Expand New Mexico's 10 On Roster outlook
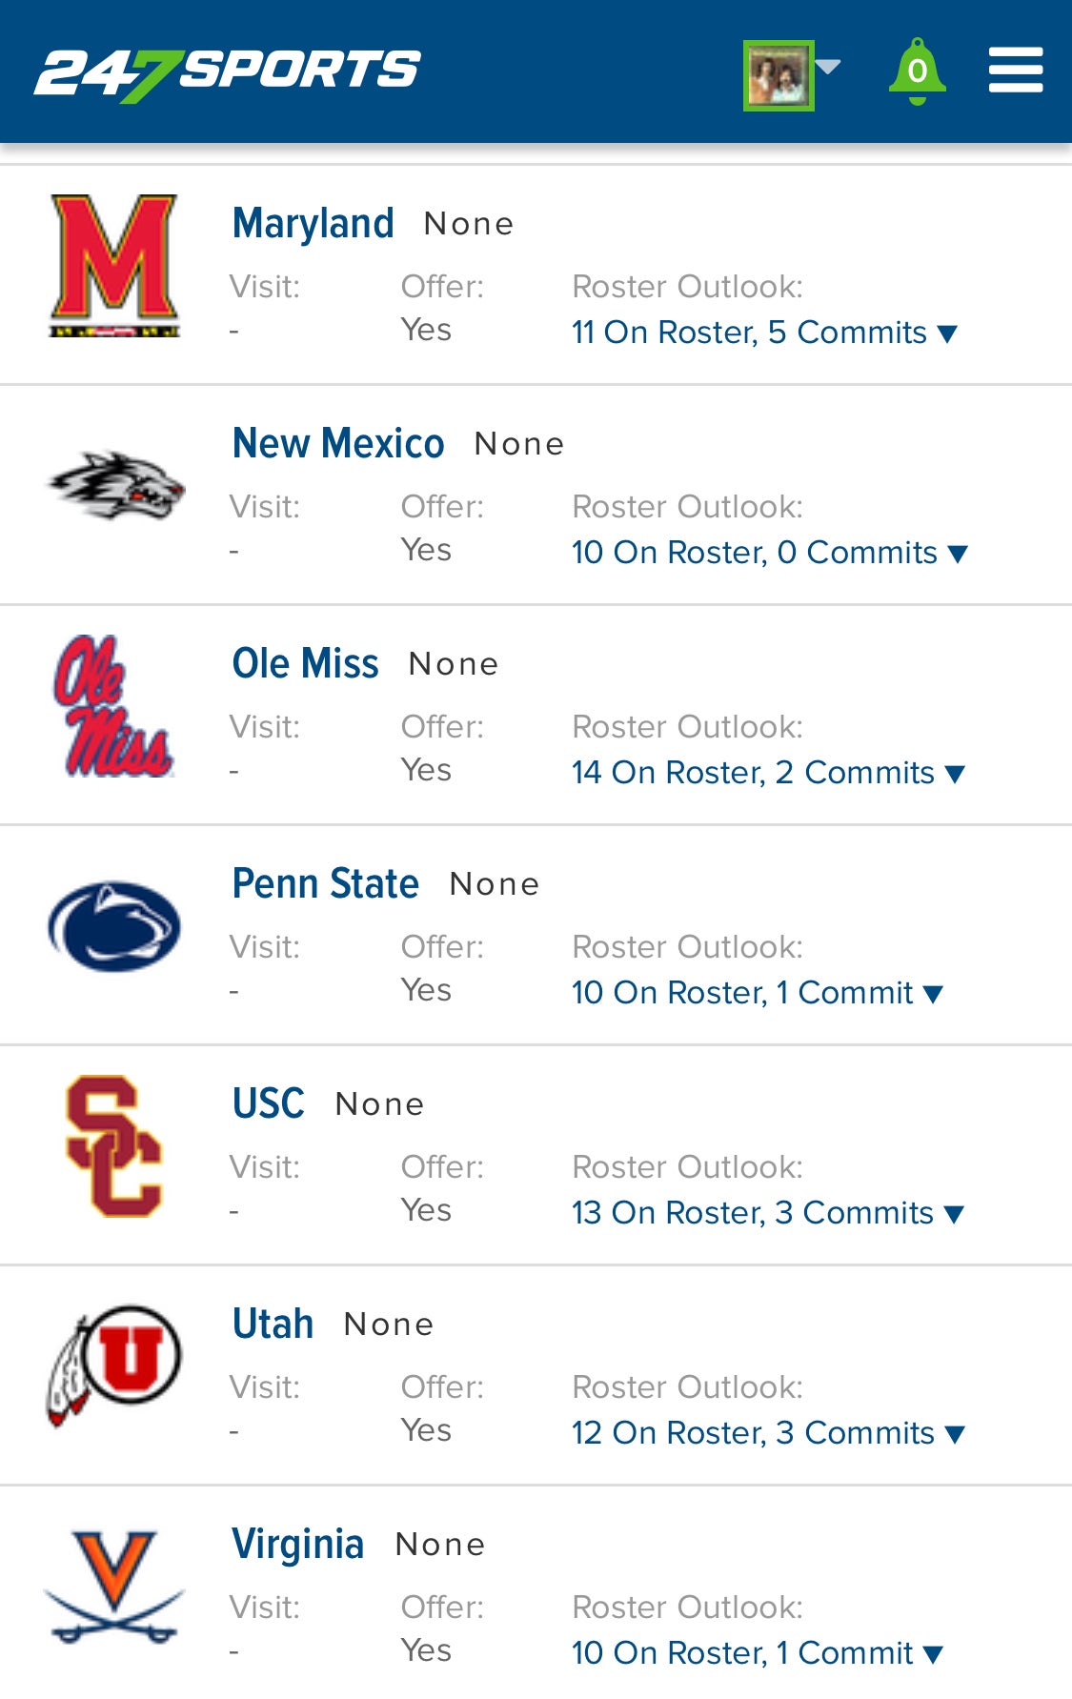 [769, 553]
